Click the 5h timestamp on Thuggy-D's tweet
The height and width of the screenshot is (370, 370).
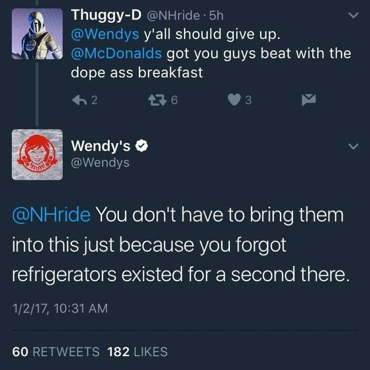216,15
